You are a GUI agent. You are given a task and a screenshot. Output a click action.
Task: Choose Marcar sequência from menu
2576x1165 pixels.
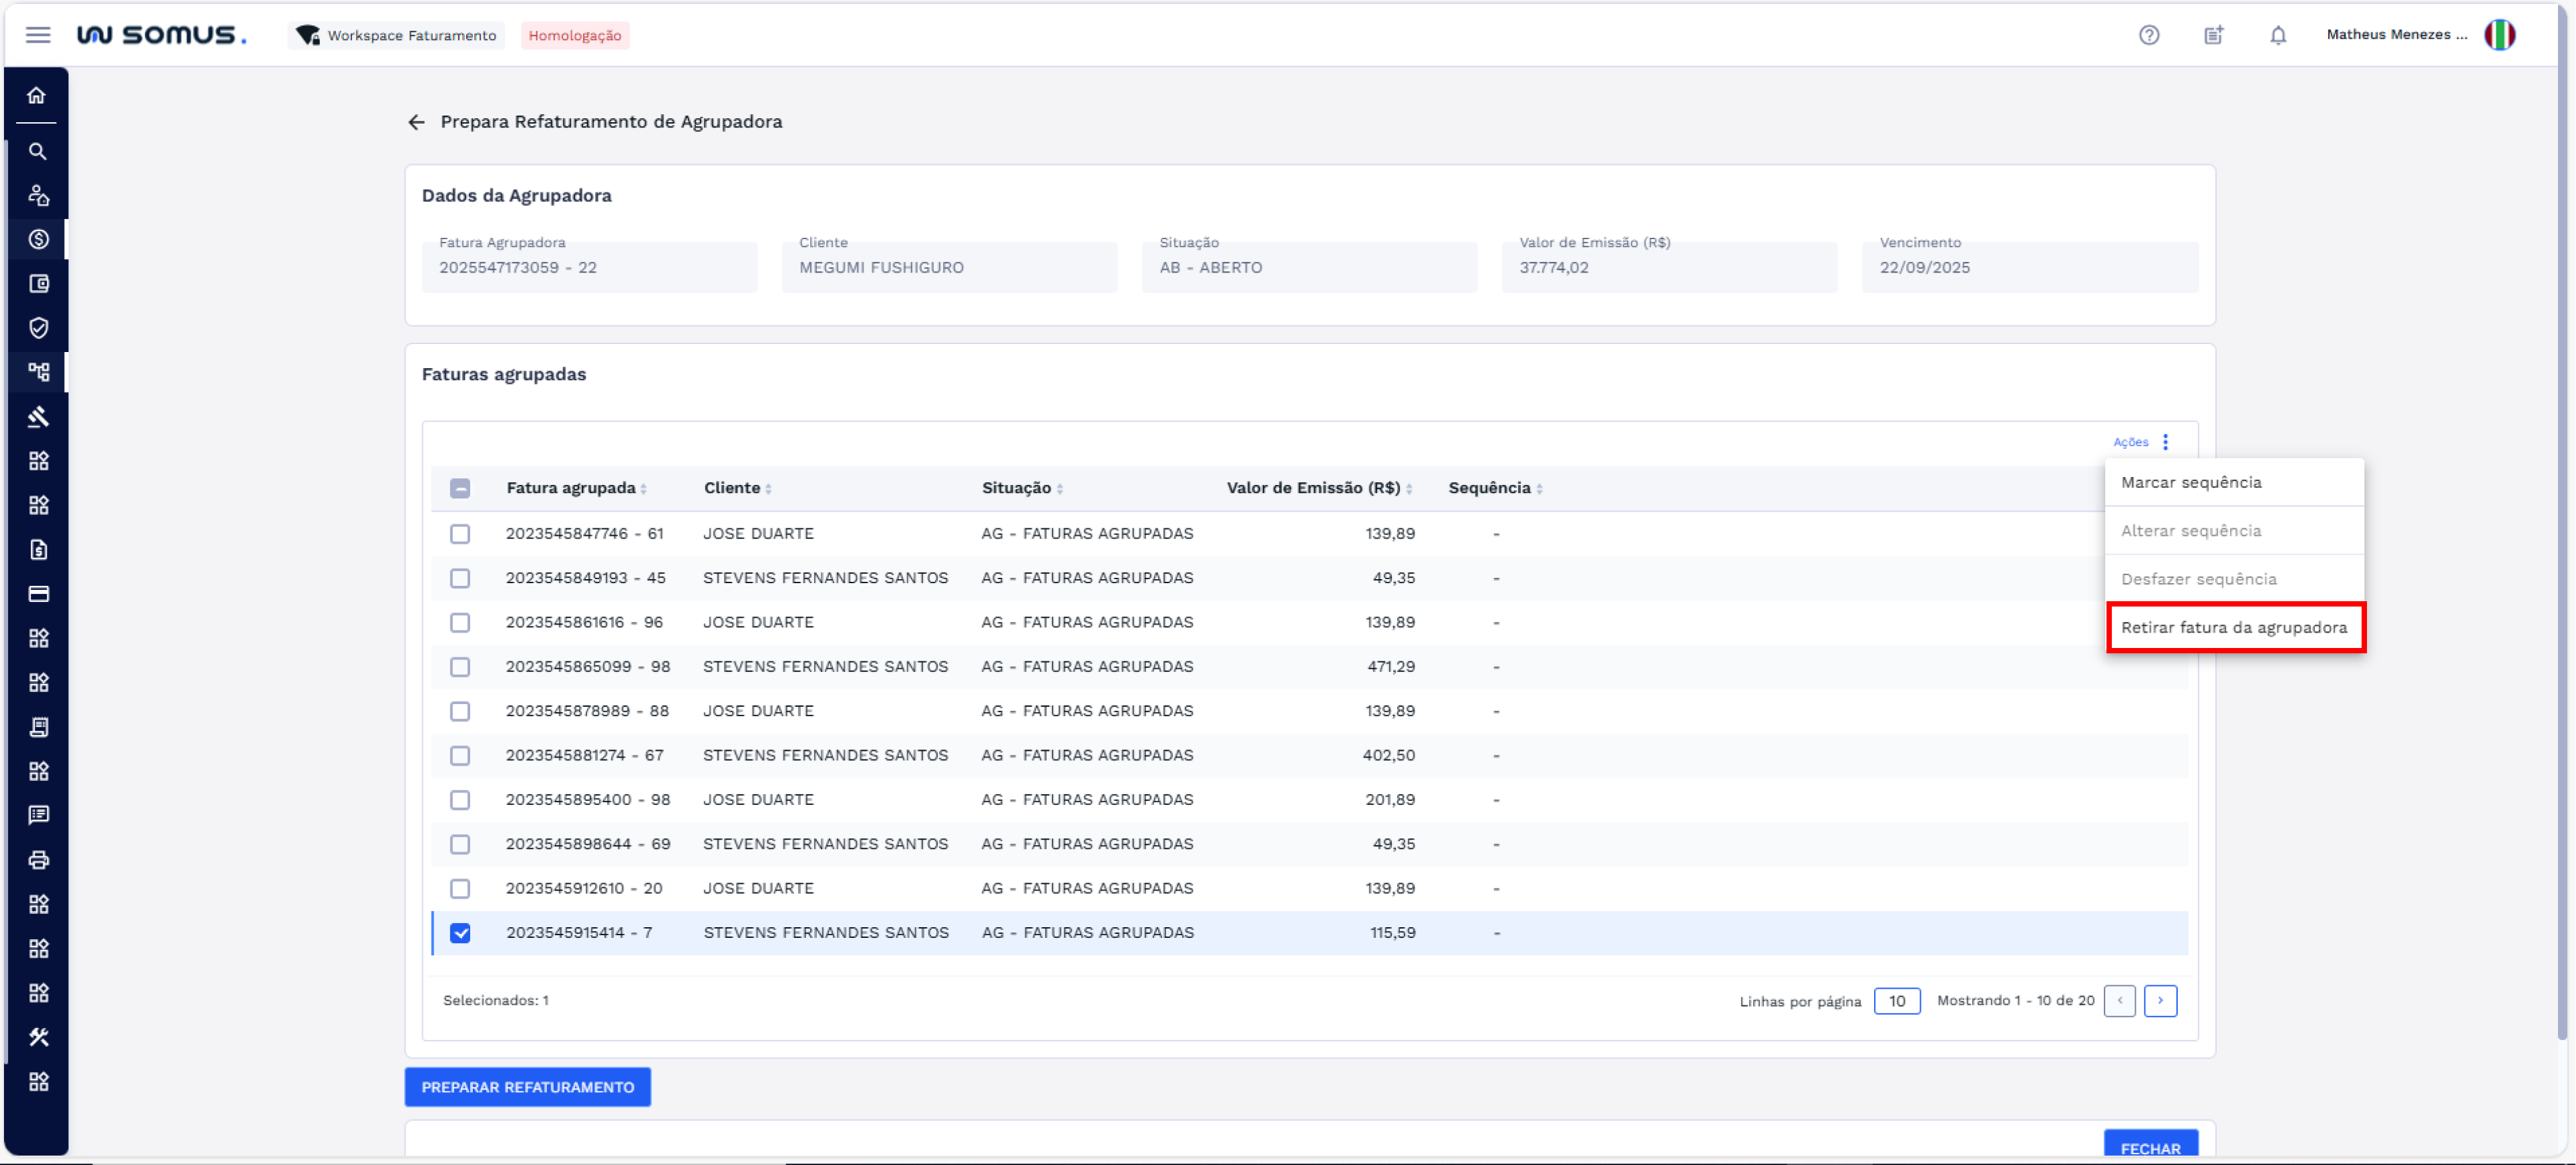tap(2190, 483)
